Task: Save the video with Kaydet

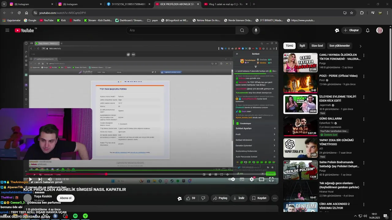Action: [259, 198]
